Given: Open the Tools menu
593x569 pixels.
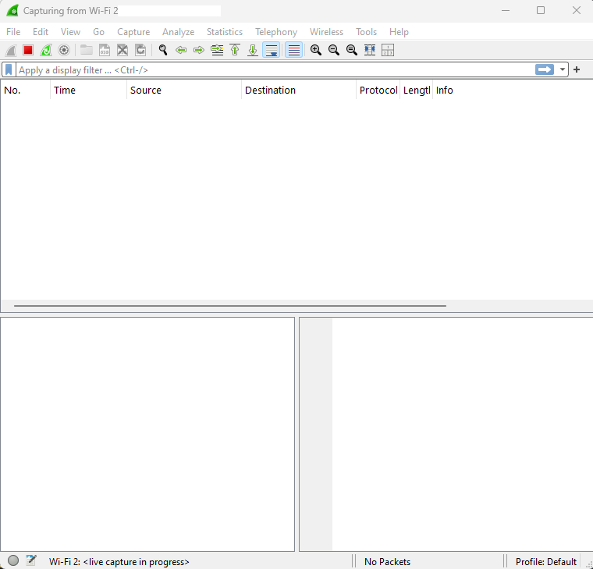Looking at the screenshot, I should (366, 32).
